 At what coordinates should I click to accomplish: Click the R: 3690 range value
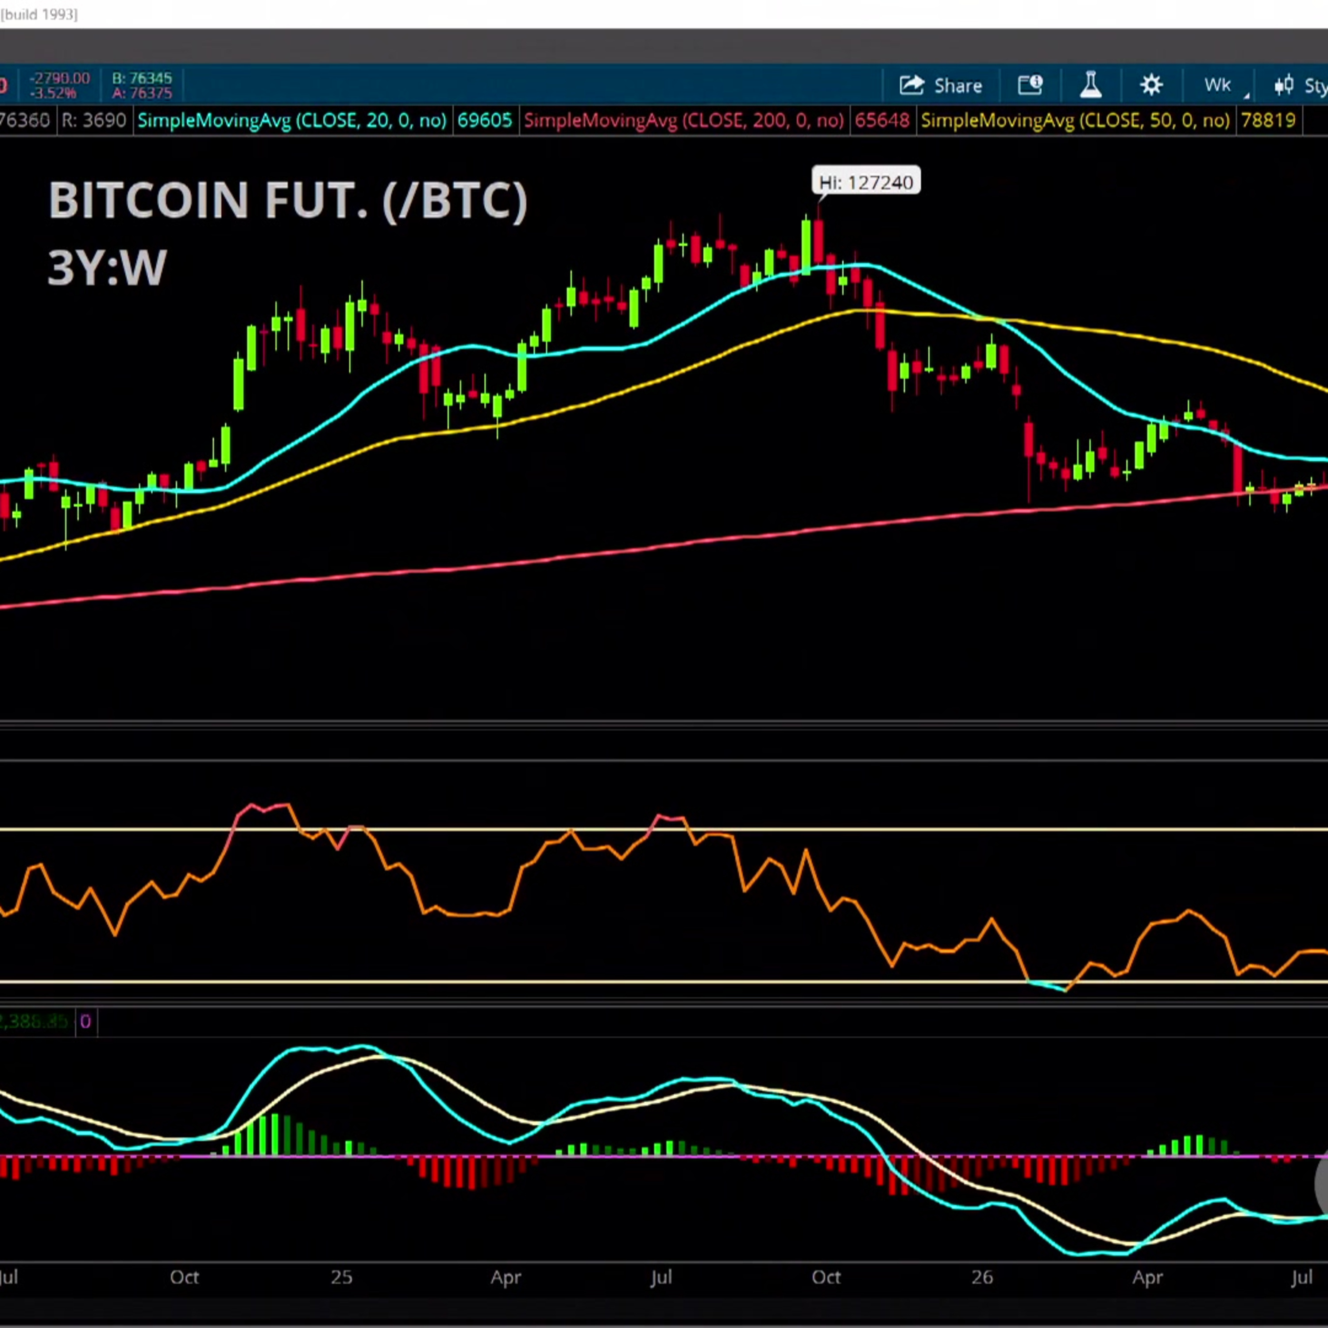click(94, 121)
